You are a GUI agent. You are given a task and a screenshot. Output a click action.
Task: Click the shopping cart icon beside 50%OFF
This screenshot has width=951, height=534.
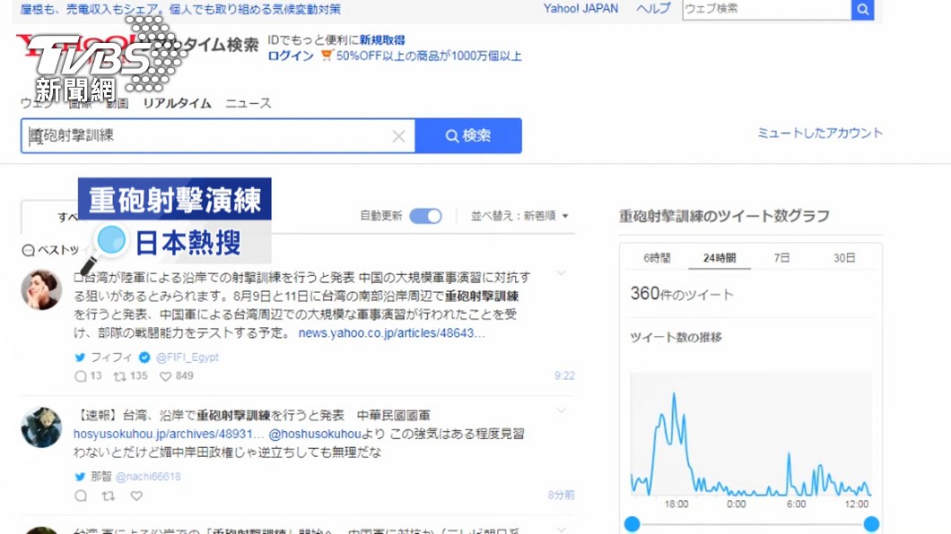click(327, 56)
